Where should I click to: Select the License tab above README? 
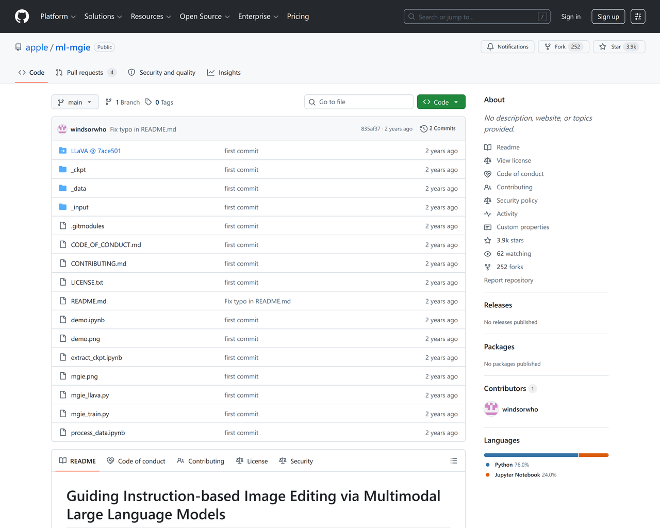[x=252, y=461]
